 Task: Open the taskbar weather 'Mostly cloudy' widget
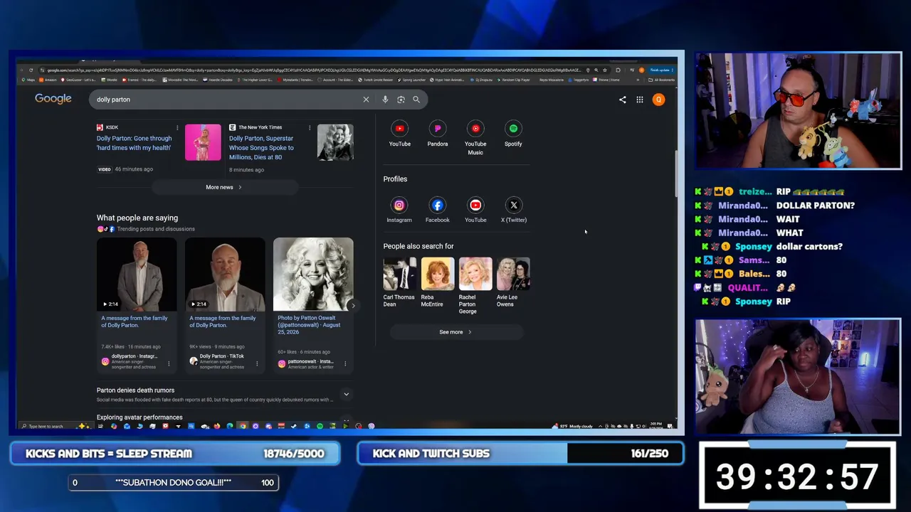pos(572,427)
